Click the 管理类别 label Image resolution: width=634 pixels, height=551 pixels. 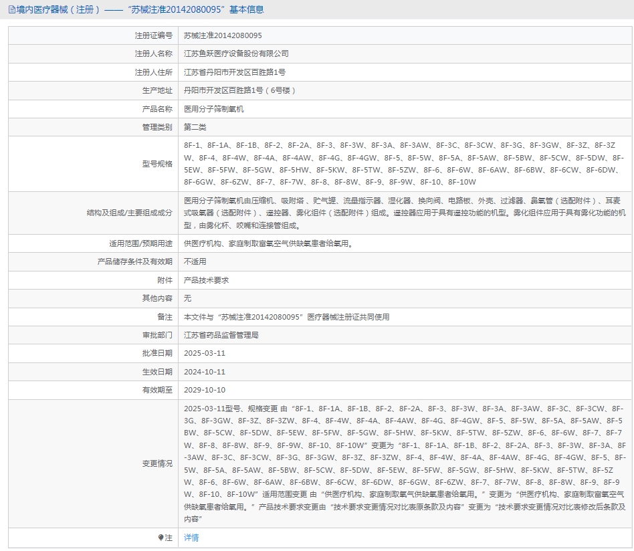tap(157, 127)
